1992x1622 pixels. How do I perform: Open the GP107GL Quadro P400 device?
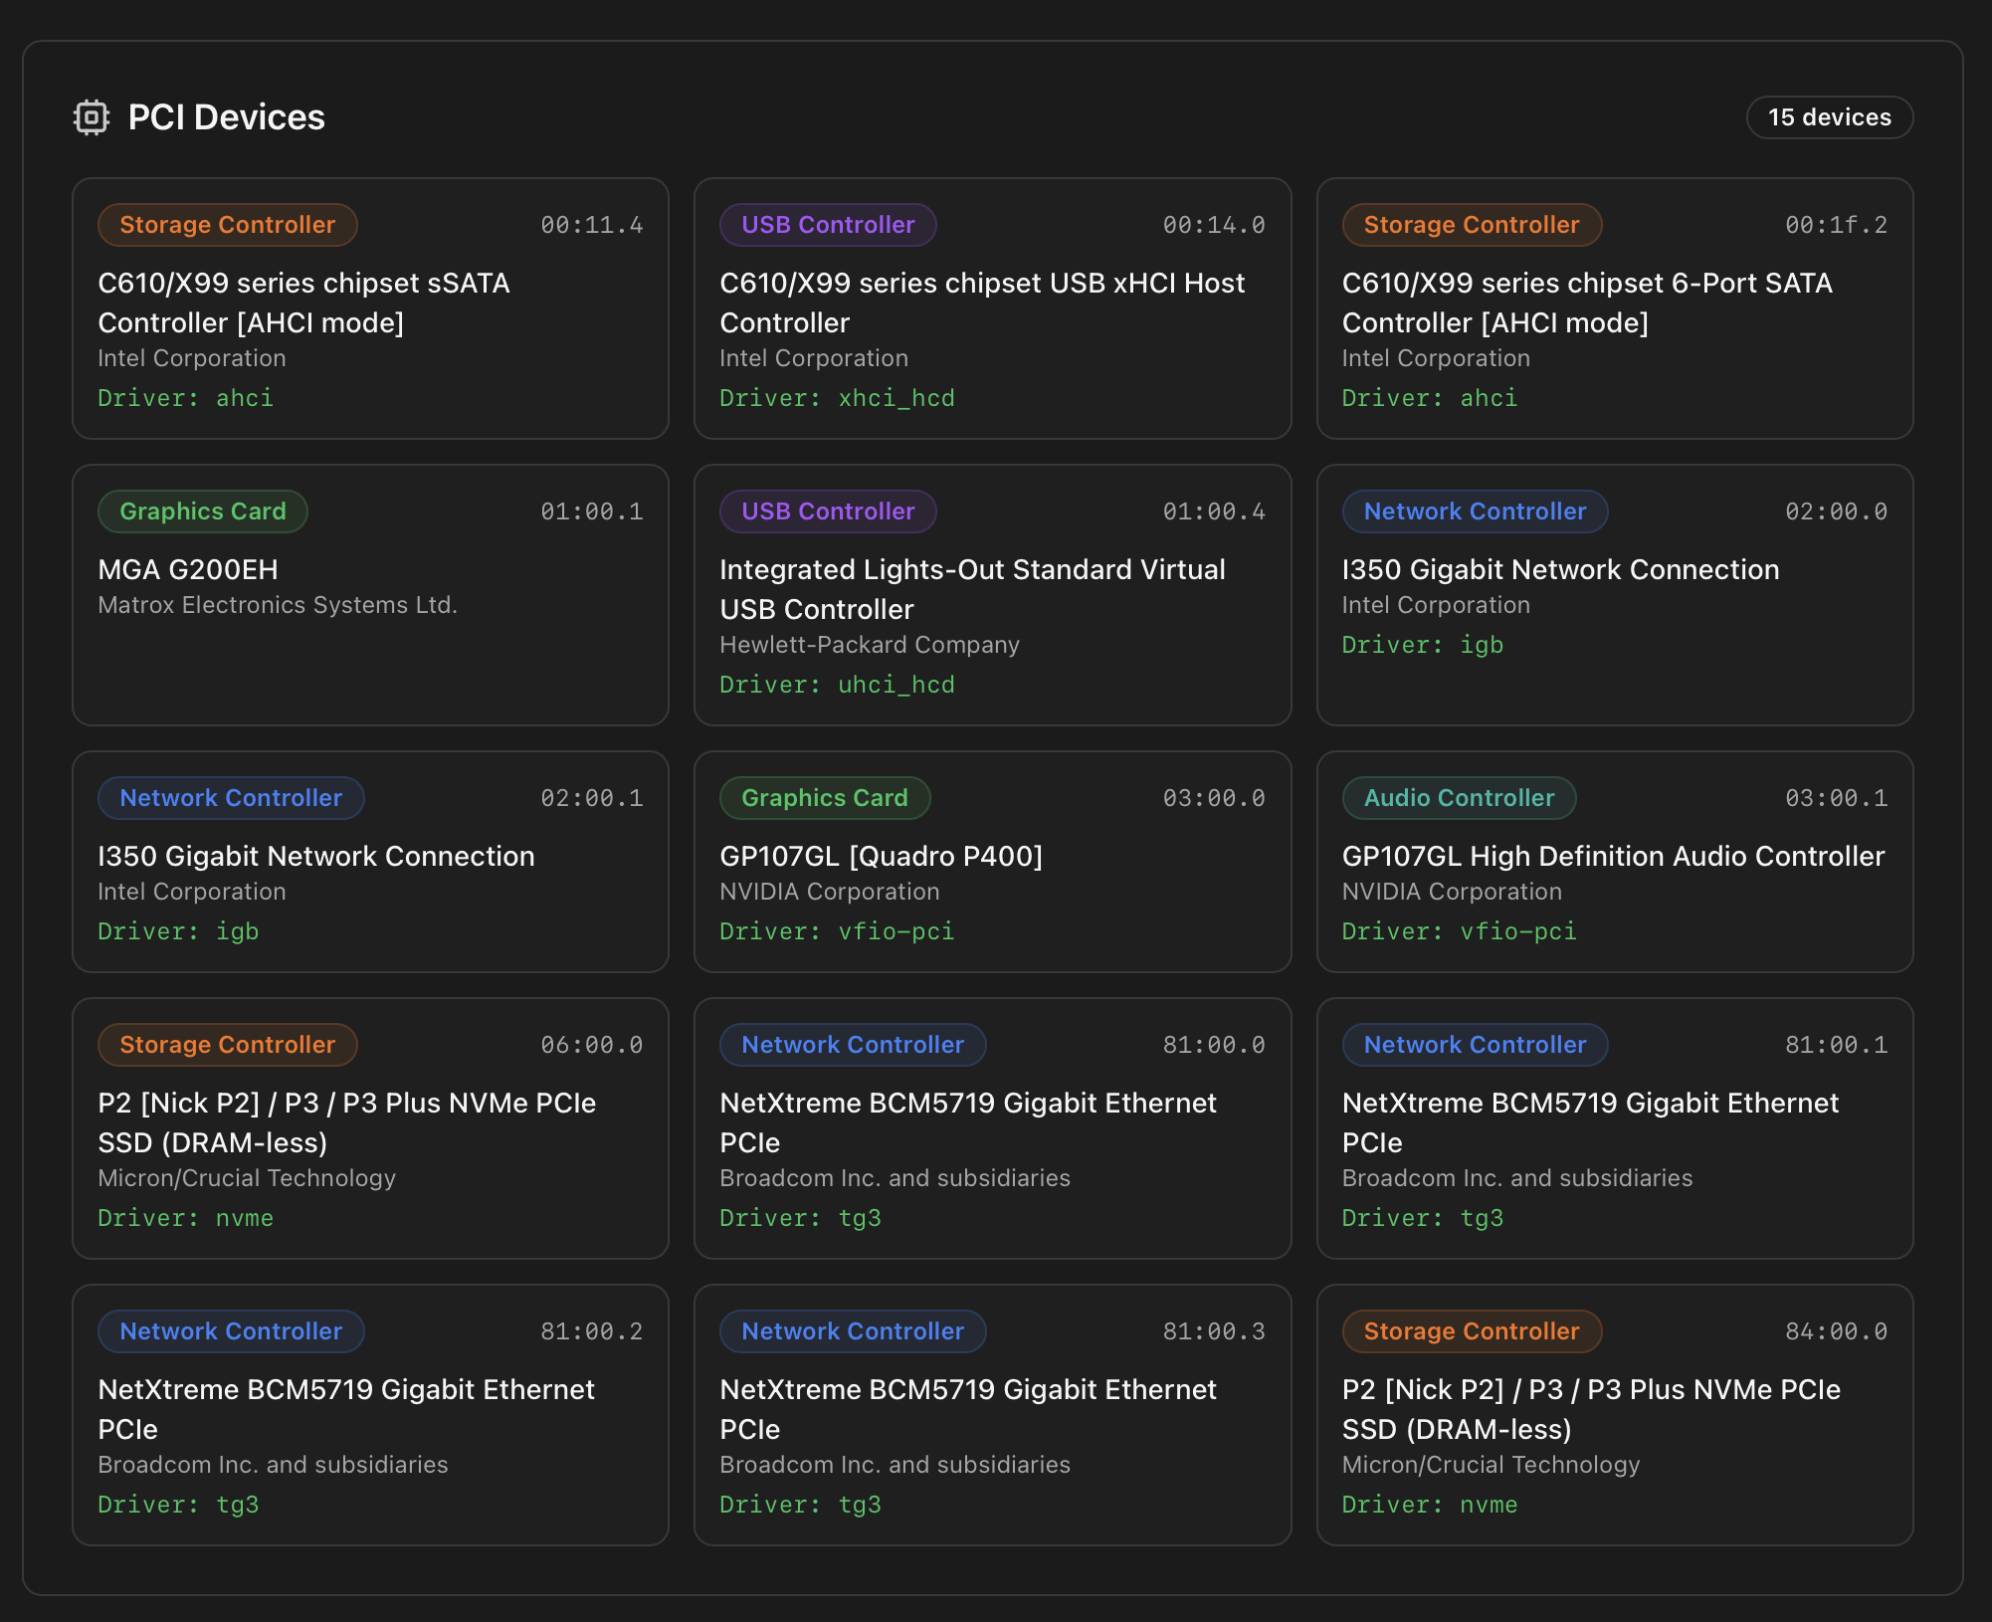(992, 862)
